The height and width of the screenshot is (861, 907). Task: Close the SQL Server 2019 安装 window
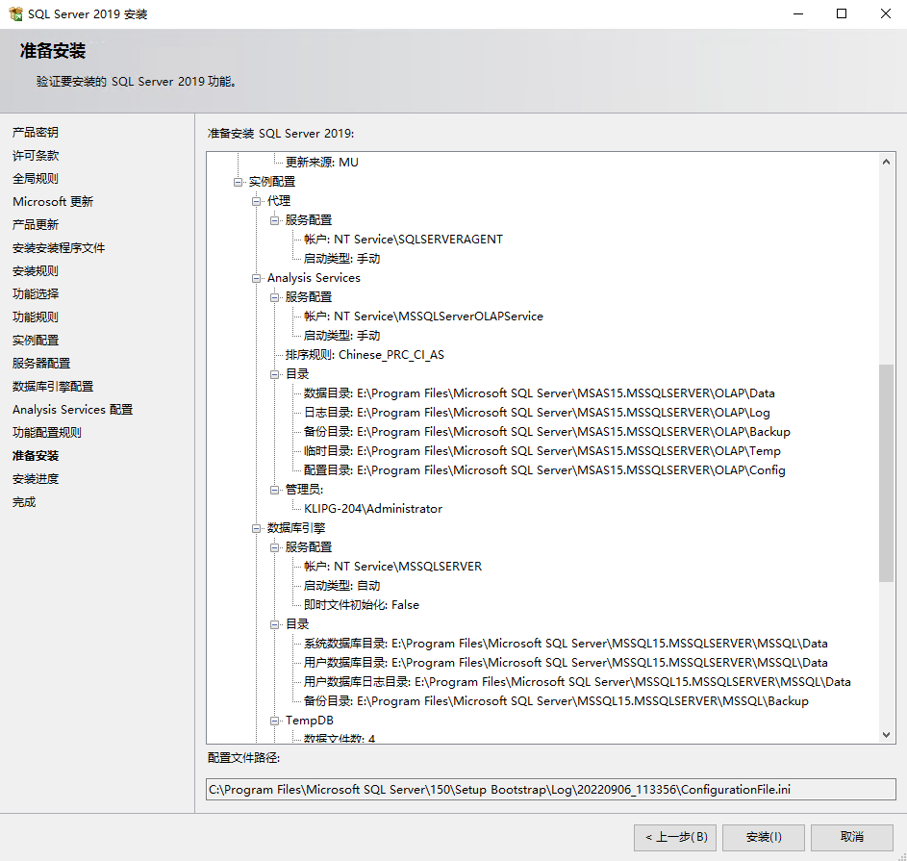pyautogui.click(x=886, y=13)
